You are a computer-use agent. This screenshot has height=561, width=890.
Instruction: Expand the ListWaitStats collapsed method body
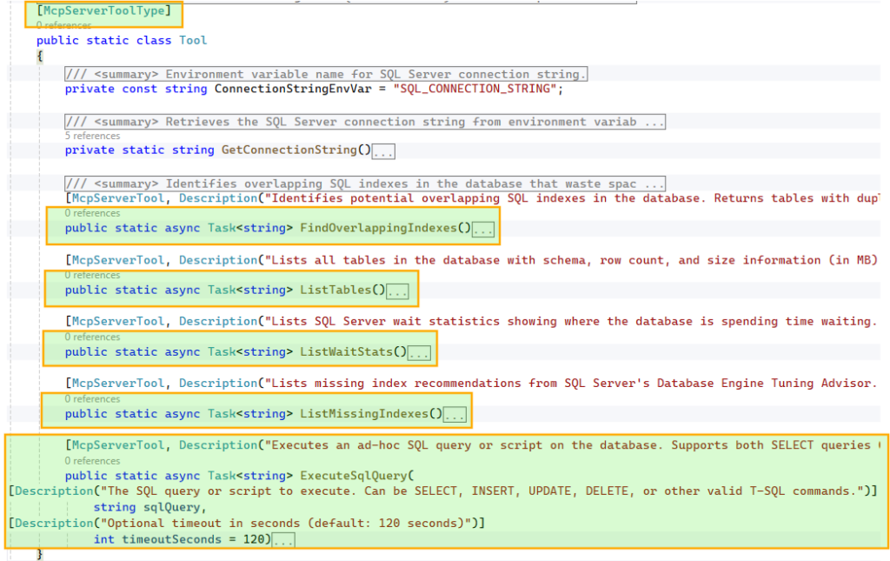point(420,353)
